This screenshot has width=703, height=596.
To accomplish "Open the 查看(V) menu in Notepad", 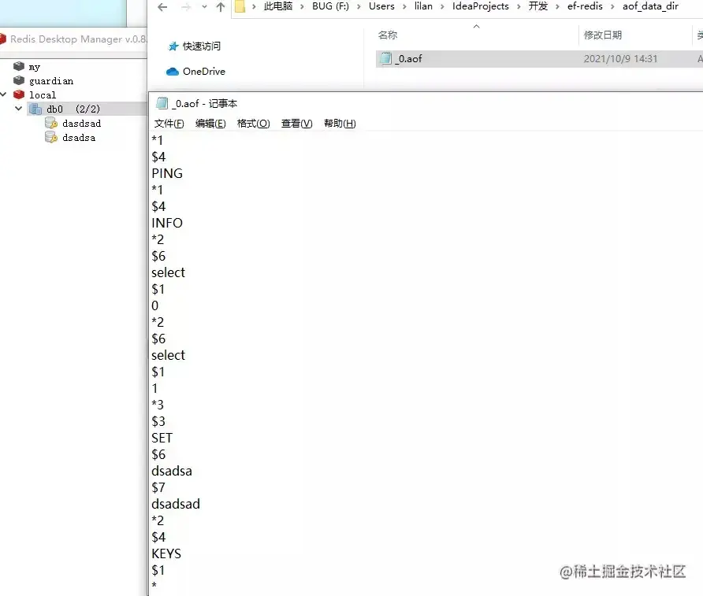I will coord(296,124).
